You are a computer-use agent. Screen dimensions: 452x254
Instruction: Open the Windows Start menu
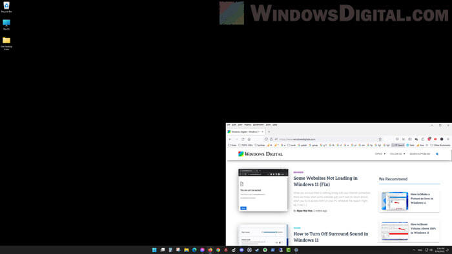coord(154,250)
